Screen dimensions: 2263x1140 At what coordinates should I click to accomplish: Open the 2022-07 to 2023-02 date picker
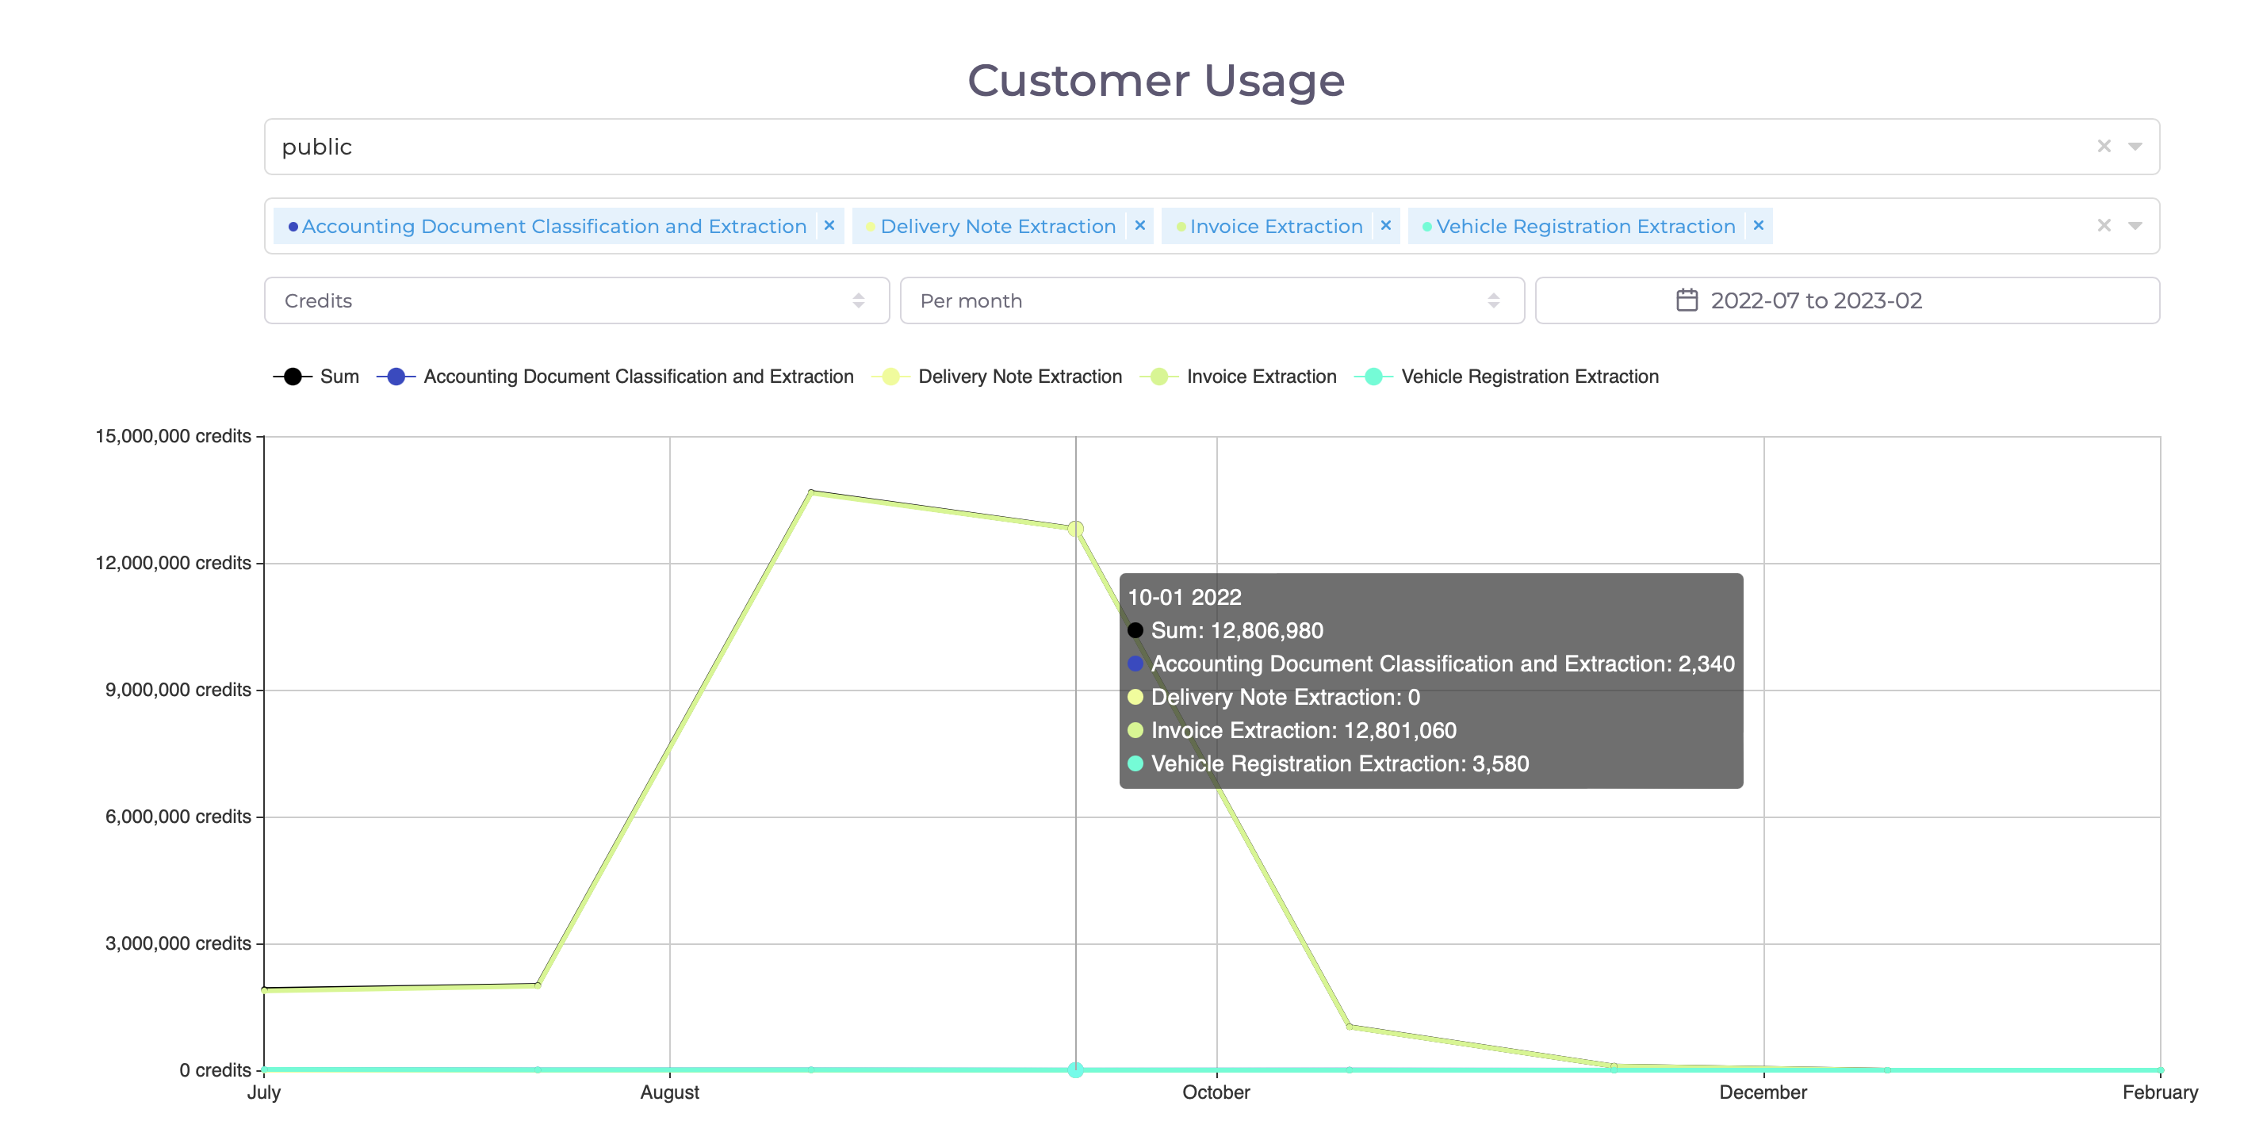point(1815,300)
